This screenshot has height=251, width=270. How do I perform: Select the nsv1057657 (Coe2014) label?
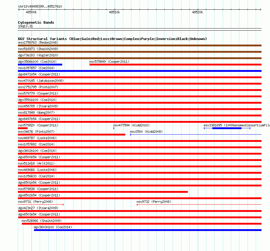pos(36,68)
